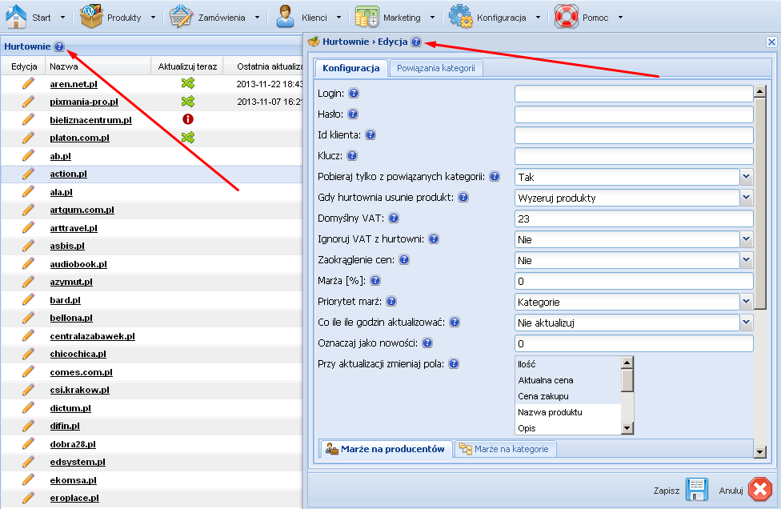Open the Start menu house icon
The width and height of the screenshot is (781, 509).
16,17
